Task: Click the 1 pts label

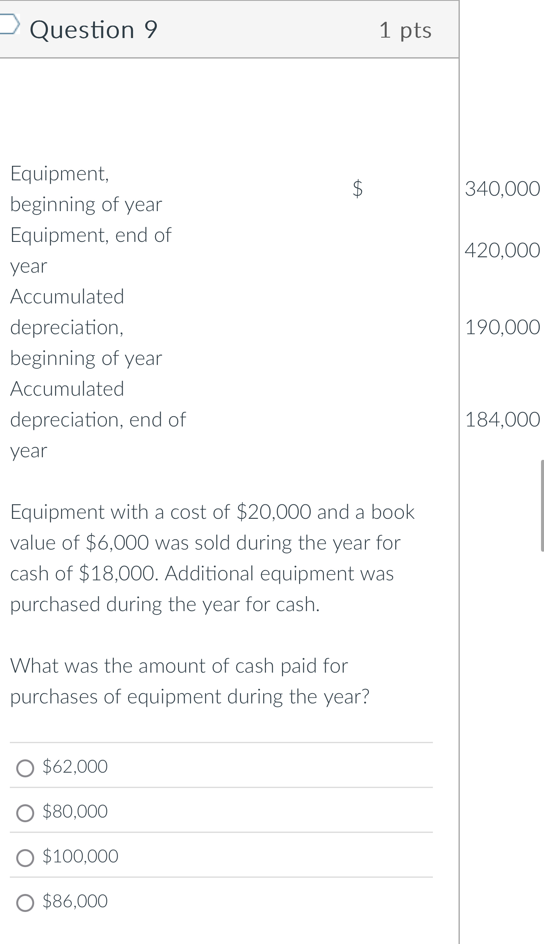Action: tap(405, 30)
